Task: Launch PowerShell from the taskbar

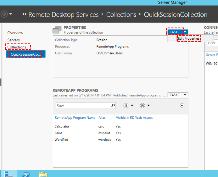Action: coord(26,174)
